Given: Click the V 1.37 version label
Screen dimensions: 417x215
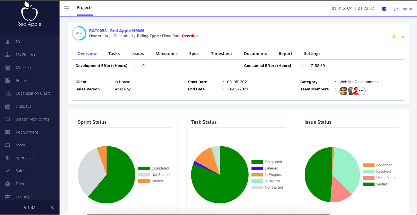Looking at the screenshot, I should [29, 207].
